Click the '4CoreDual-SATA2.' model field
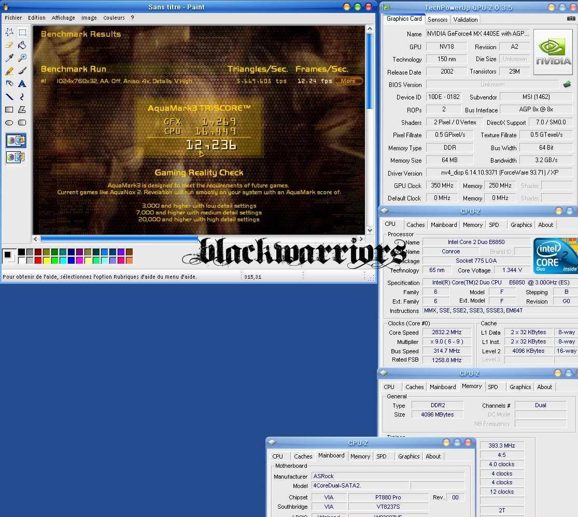This screenshot has width=578, height=517. [x=360, y=486]
